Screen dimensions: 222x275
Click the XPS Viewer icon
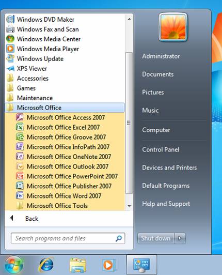[x=10, y=68]
